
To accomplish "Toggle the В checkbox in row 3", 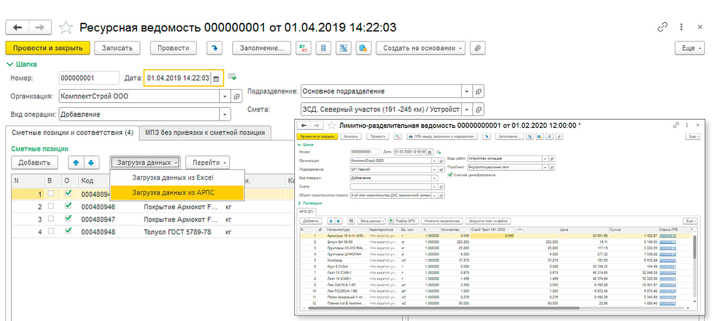I will 51,219.
